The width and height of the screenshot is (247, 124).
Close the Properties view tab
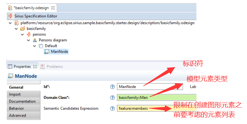(35, 67)
